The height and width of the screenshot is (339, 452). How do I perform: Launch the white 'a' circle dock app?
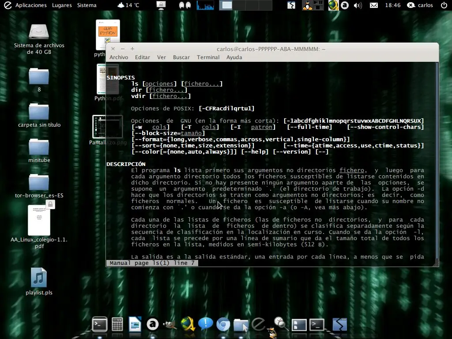(152, 324)
